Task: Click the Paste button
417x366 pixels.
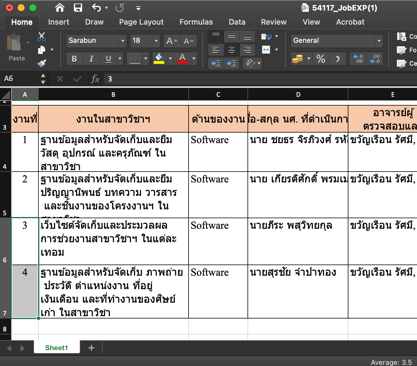Action: [x=15, y=47]
